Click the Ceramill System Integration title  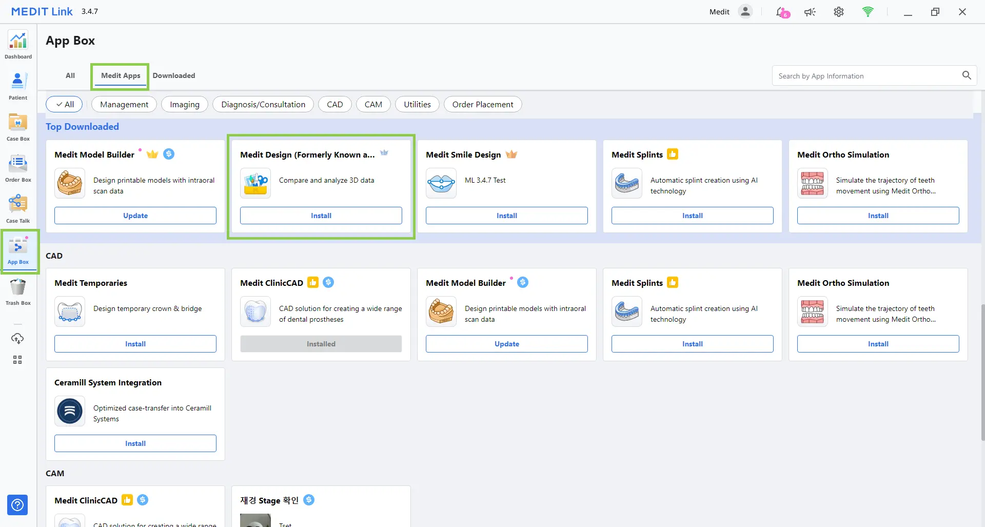pyautogui.click(x=108, y=382)
